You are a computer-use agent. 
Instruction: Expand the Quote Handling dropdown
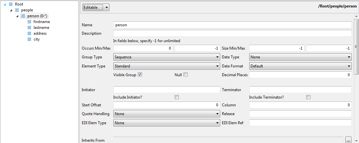click(166, 114)
